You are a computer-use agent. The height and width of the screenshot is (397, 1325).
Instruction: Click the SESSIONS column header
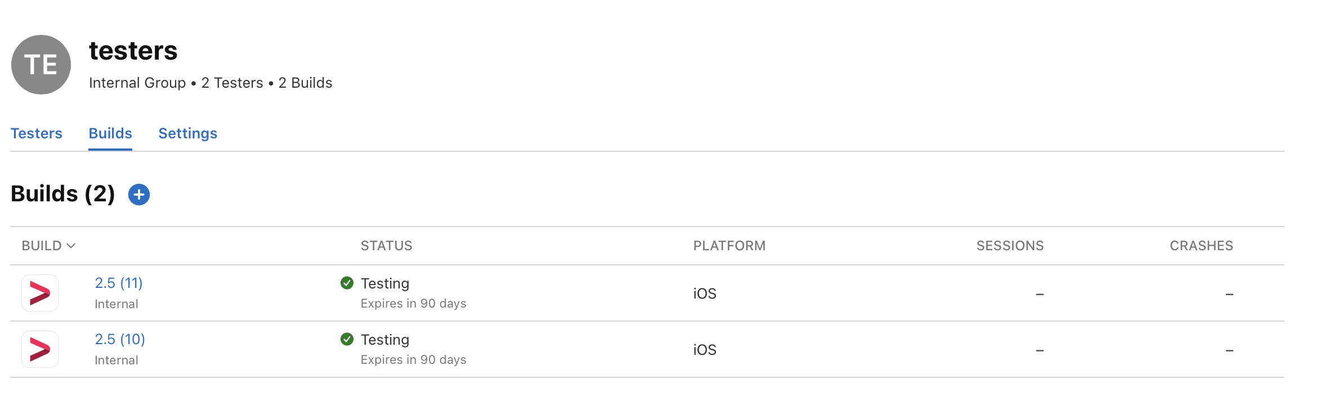click(1010, 246)
